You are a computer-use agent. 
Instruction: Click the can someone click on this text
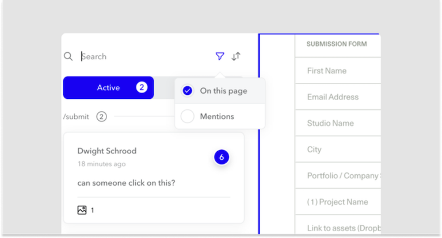pos(126,183)
